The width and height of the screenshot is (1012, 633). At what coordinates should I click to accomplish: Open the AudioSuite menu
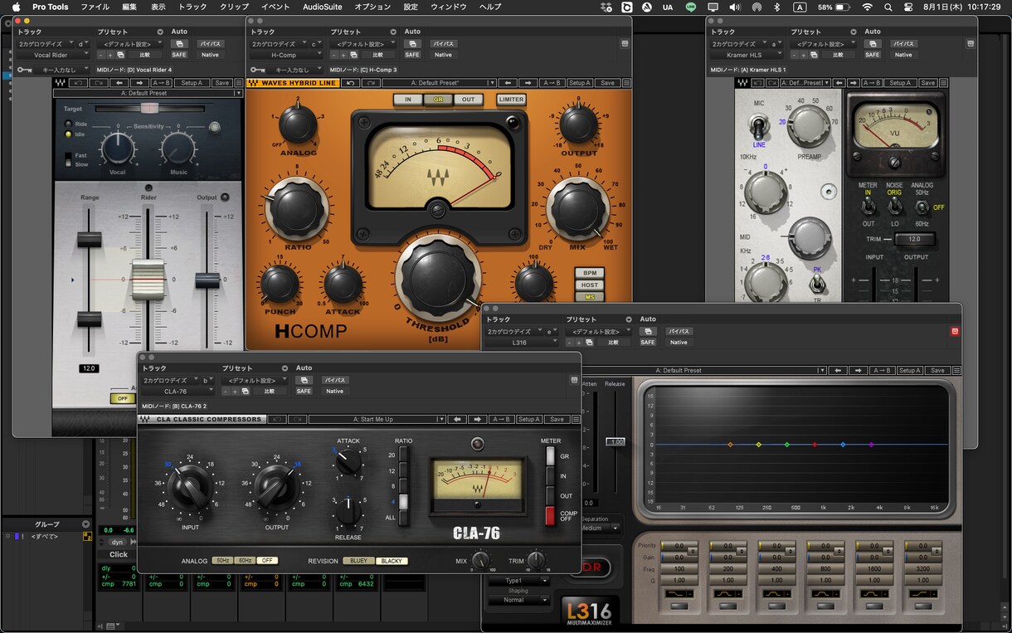323,7
